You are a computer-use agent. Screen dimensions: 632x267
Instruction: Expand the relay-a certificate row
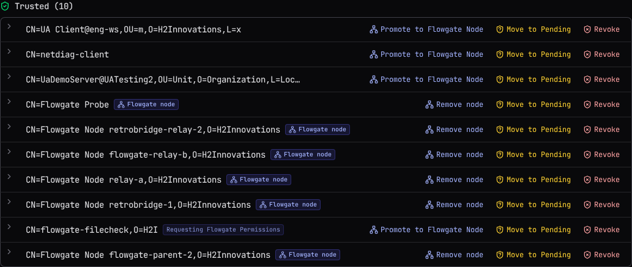pos(9,177)
